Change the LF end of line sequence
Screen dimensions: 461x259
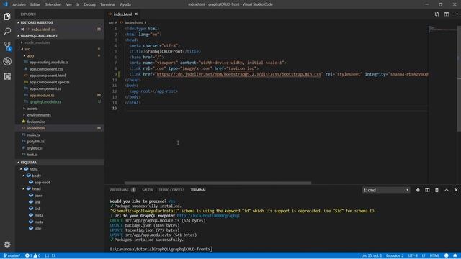[x=424, y=255]
